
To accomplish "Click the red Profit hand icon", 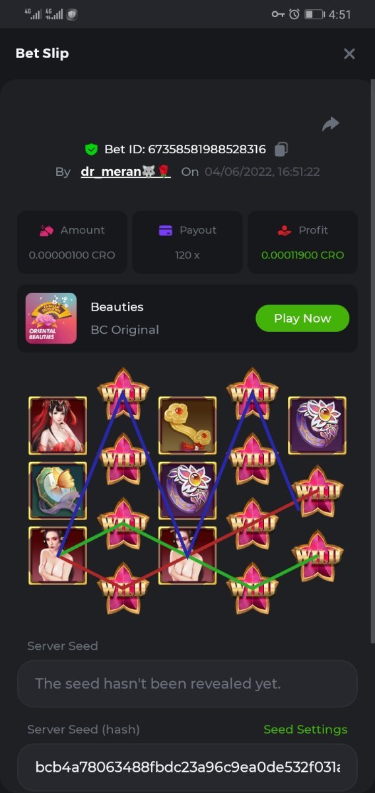I will pos(285,231).
